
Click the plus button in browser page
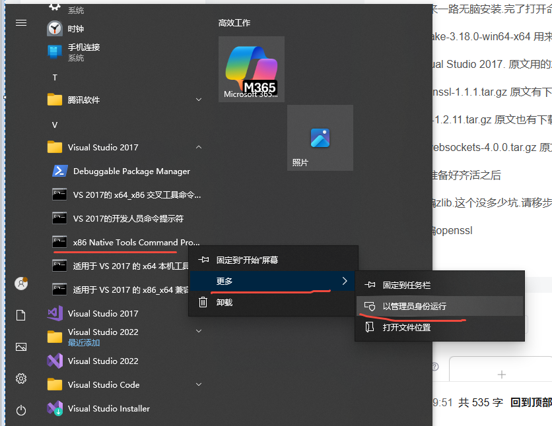[x=502, y=375]
